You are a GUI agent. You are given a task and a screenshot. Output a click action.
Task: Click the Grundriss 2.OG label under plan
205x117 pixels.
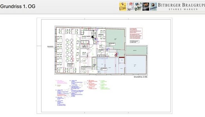point(140,77)
